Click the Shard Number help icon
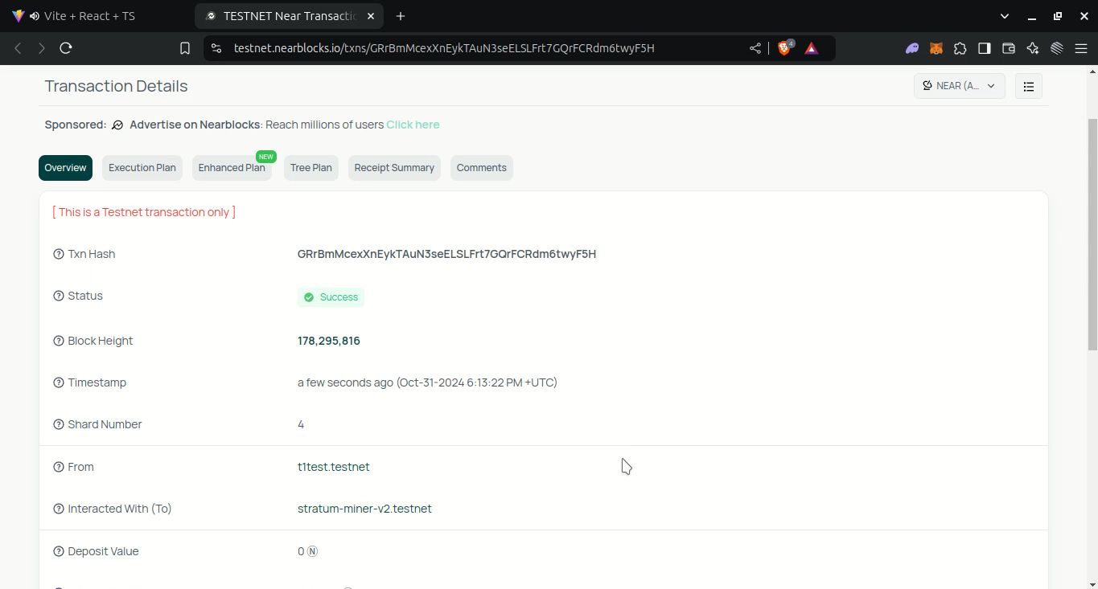The image size is (1098, 589). tap(59, 424)
